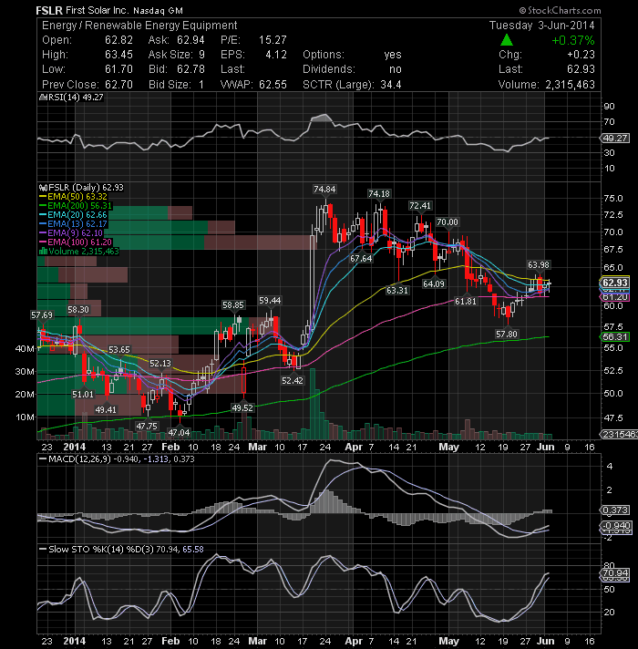Click the 49.52 low price label

click(x=242, y=408)
